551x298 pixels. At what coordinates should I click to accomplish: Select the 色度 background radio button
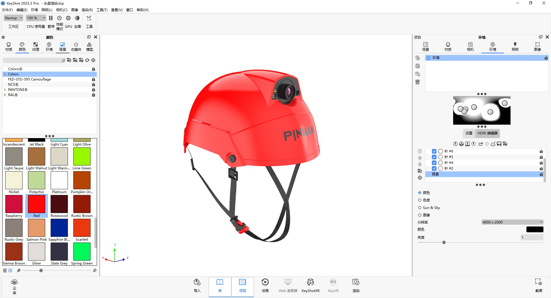tap(420, 200)
